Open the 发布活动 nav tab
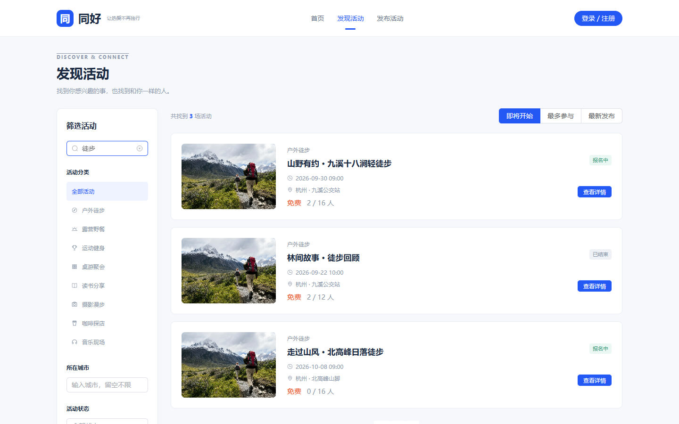The width and height of the screenshot is (679, 424). pyautogui.click(x=390, y=18)
